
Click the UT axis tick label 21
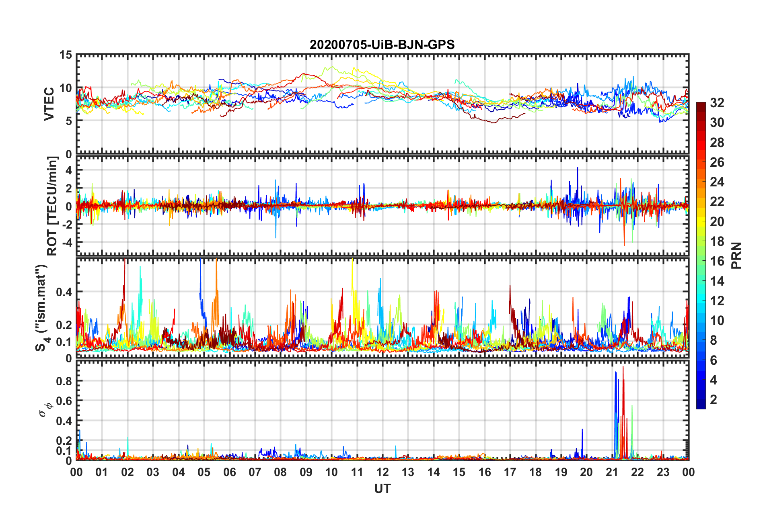coord(612,472)
